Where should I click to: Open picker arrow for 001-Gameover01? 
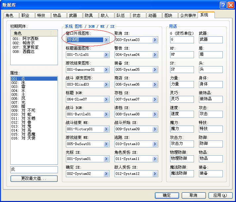(106, 69)
